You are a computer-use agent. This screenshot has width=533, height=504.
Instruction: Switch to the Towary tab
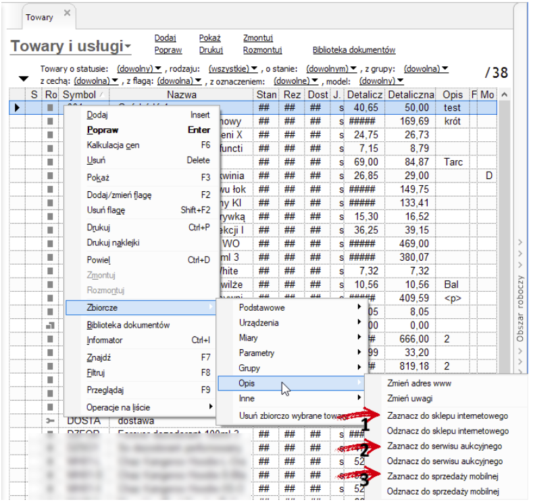click(x=39, y=18)
